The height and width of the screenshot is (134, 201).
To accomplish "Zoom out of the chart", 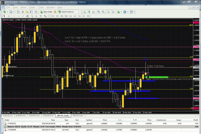I will [103, 12].
